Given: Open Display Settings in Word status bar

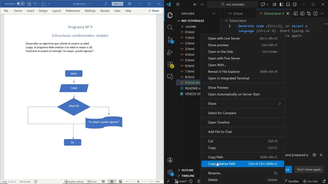Looking at the screenshot, I should tap(74, 182).
